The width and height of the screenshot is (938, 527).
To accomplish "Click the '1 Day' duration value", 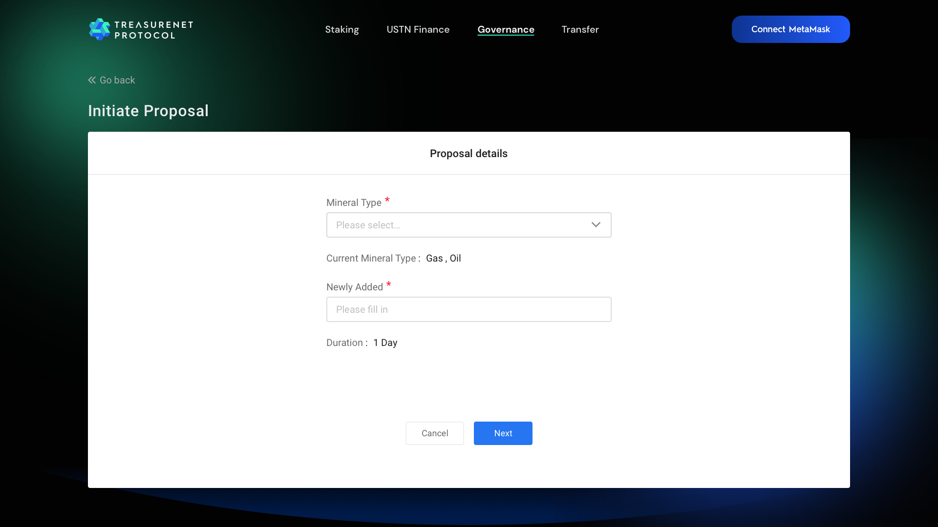I will coord(385,343).
